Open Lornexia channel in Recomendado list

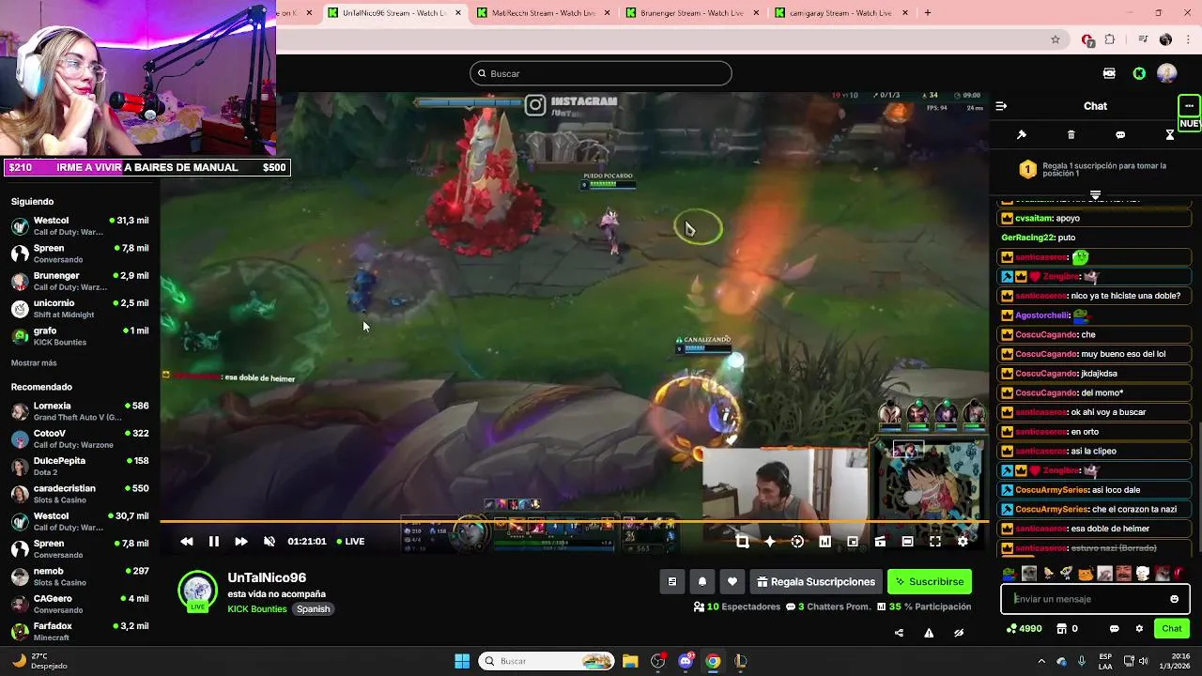click(x=80, y=411)
